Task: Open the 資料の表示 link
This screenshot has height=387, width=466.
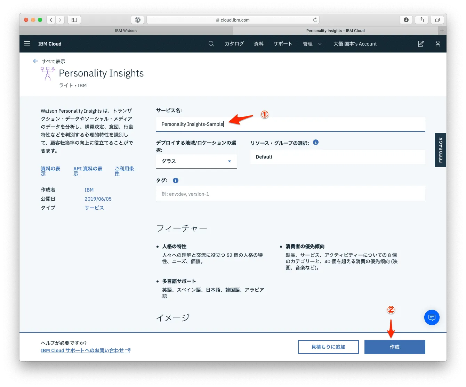Action: click(x=50, y=171)
